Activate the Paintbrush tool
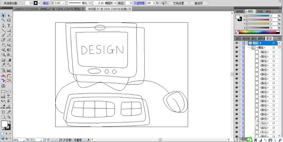The height and width of the screenshot is (142, 283). (3, 35)
